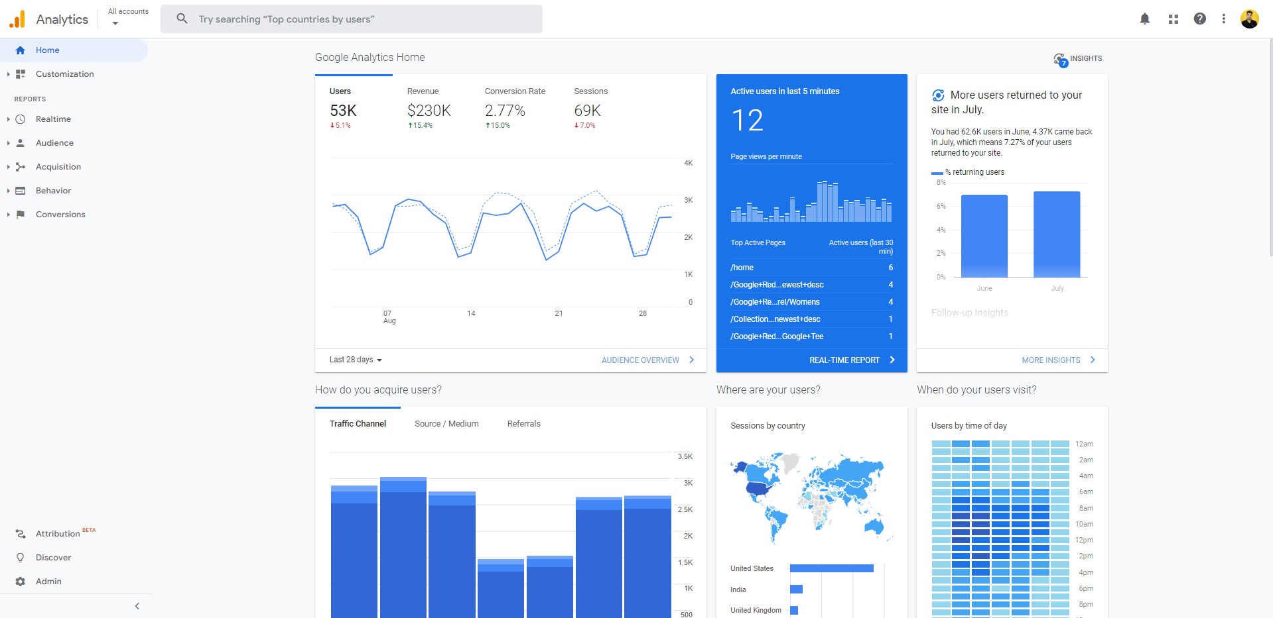Viewport: 1273px width, 618px height.
Task: Click the Insights icon with badge
Action: click(1061, 60)
